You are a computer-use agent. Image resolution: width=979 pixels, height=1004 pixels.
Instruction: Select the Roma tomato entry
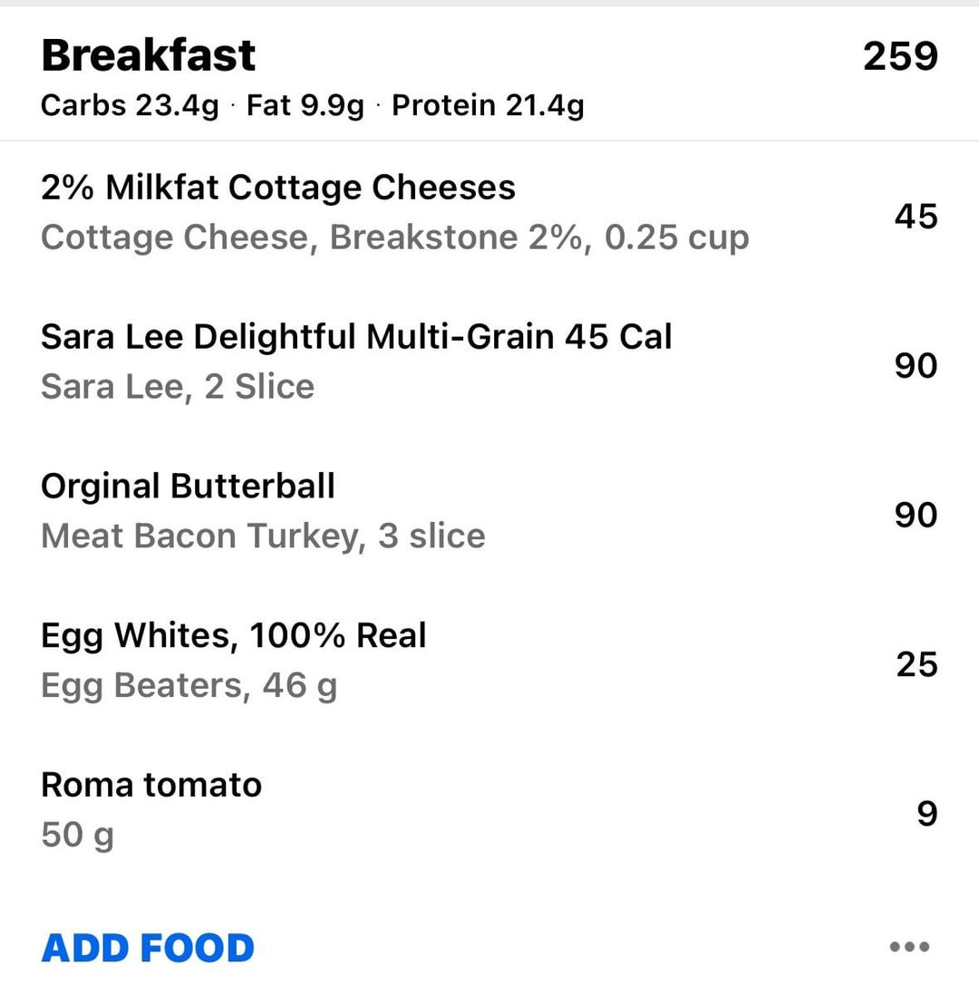pos(489,813)
